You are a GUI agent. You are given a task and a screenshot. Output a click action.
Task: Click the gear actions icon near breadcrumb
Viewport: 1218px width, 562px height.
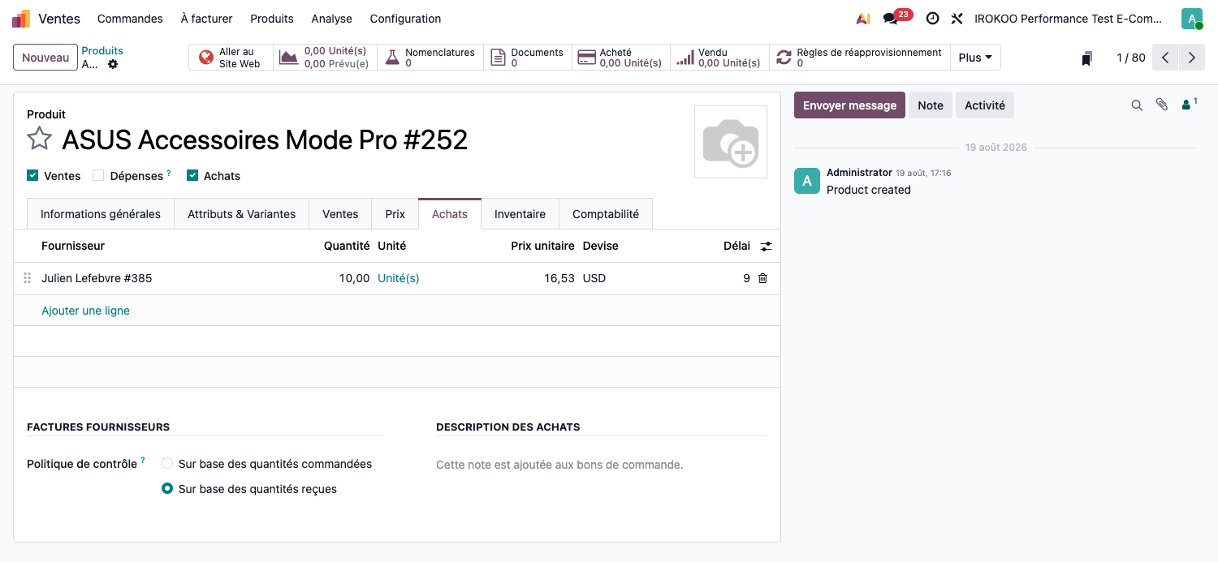click(x=113, y=64)
